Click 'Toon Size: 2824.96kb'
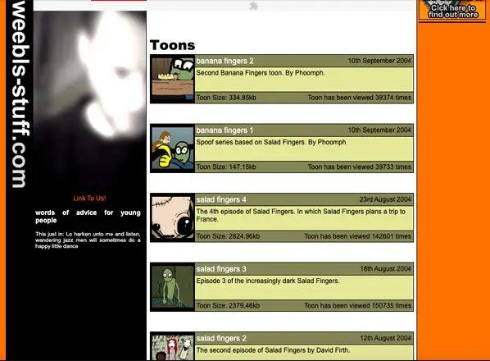This screenshot has height=361, width=490. click(228, 236)
